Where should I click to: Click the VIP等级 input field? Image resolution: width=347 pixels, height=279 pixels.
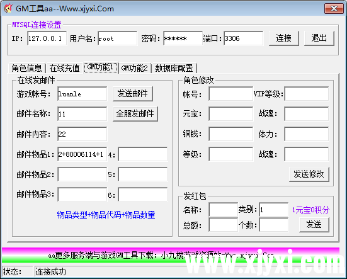click(307, 94)
